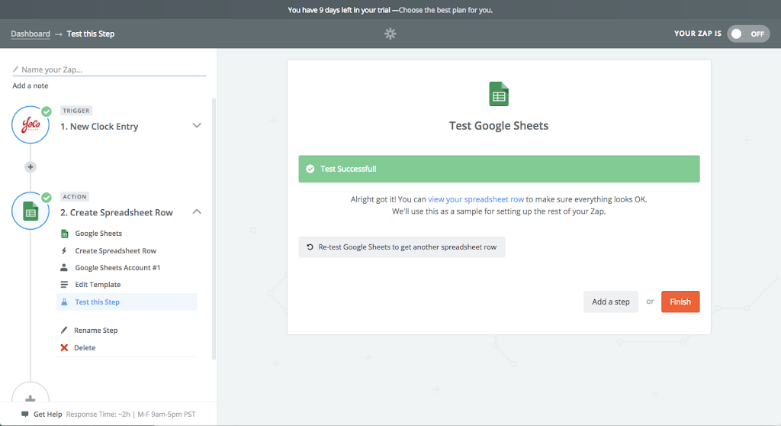Go back to Dashboard breadcrumb link
781x426 pixels.
pos(31,34)
